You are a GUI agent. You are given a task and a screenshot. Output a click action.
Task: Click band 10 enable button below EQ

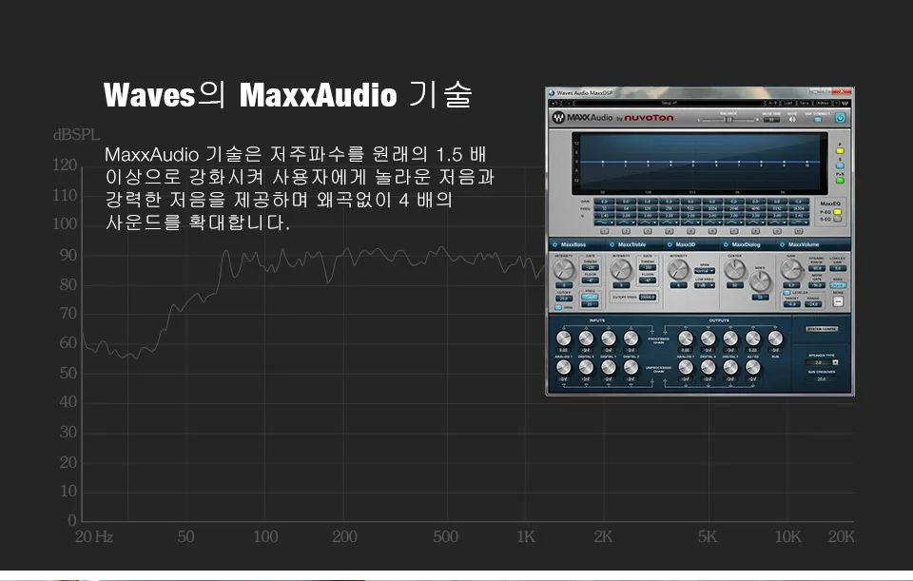(799, 231)
